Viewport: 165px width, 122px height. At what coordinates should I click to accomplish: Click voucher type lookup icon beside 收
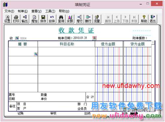point(17,38)
